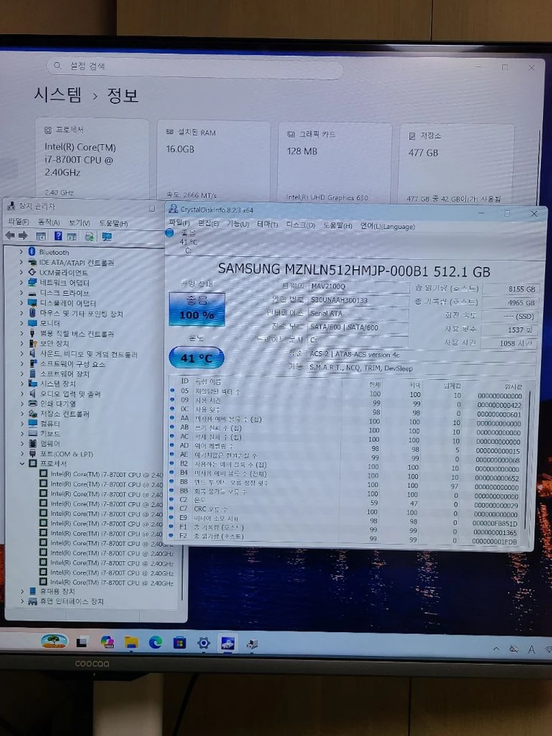Select the 소프트웨어 구성 요소 icon
The width and height of the screenshot is (552, 736).
tap(32, 364)
